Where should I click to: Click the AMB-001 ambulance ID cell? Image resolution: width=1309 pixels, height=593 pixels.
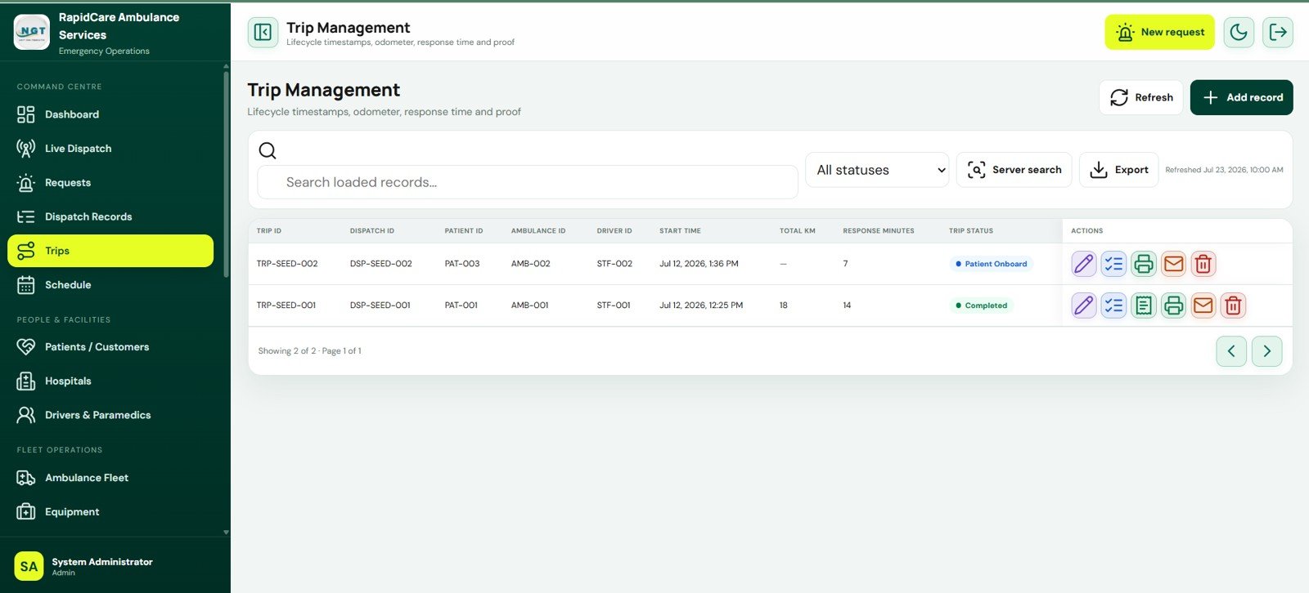pos(530,305)
